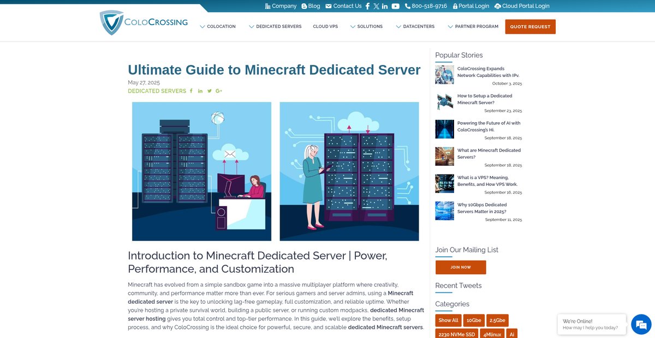Viewport: 655px width, 338px height.
Task: Click the article title 'Ultimate Guide to Minecraft Dedicated Server'
Action: [274, 70]
